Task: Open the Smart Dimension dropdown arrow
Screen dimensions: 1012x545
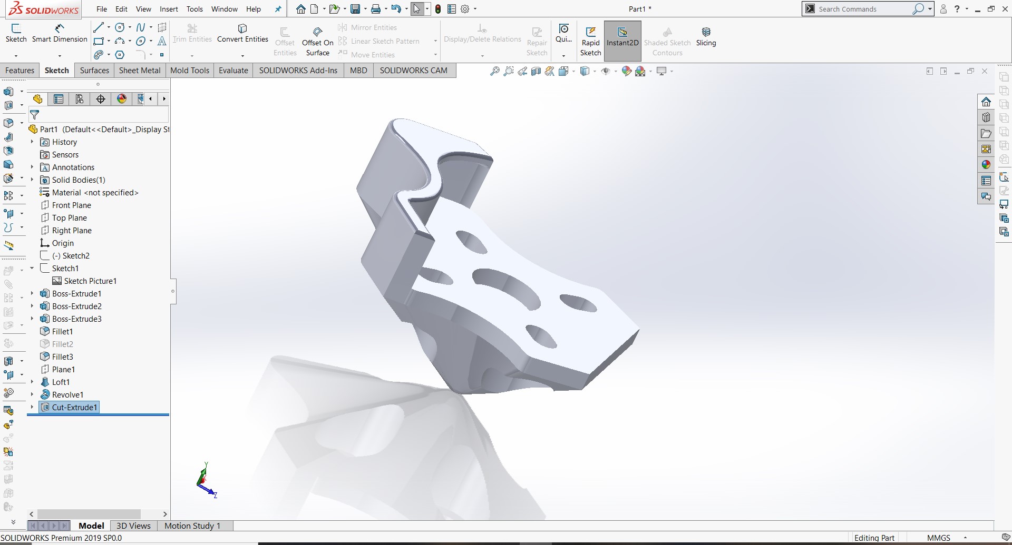Action: coord(60,55)
